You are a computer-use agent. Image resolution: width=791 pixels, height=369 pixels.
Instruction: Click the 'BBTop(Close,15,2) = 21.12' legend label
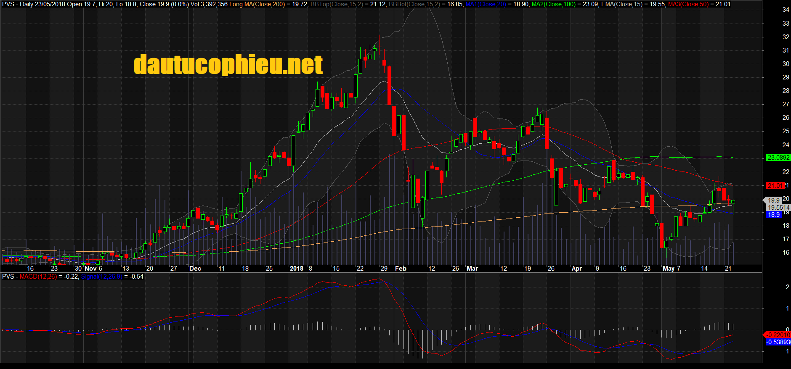[x=348, y=4]
